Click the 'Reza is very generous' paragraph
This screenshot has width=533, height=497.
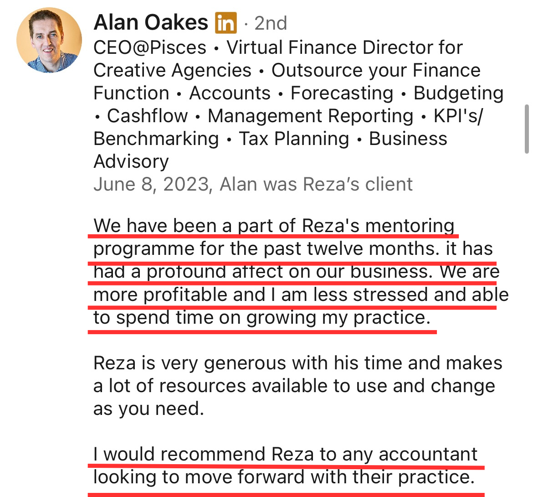click(x=298, y=386)
